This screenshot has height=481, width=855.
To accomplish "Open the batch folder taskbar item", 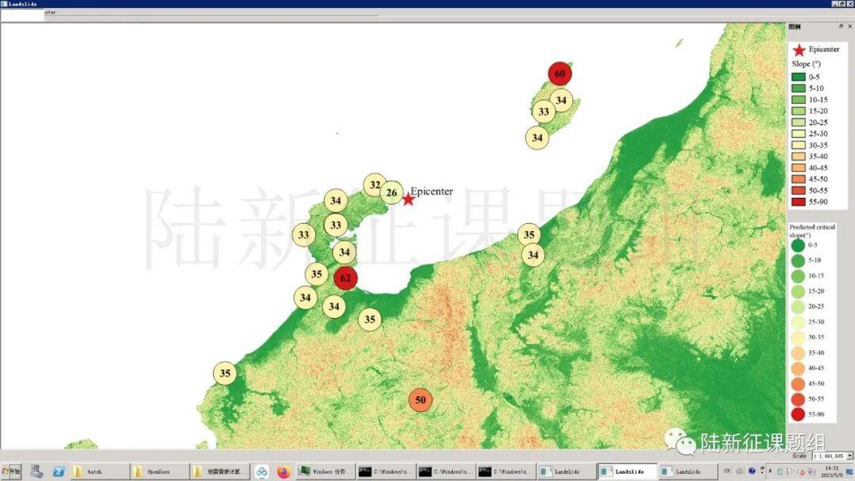I will click(x=100, y=472).
